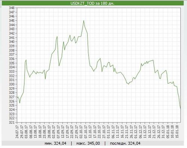Click the 330 value on the y-axis
Viewport: 187px width, 148px height.
click(12, 84)
